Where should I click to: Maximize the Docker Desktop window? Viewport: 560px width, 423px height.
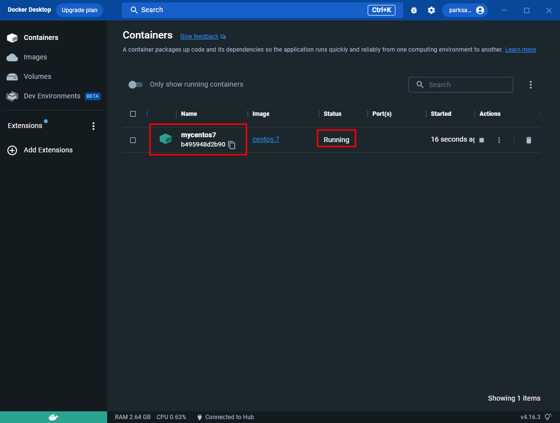coord(526,10)
